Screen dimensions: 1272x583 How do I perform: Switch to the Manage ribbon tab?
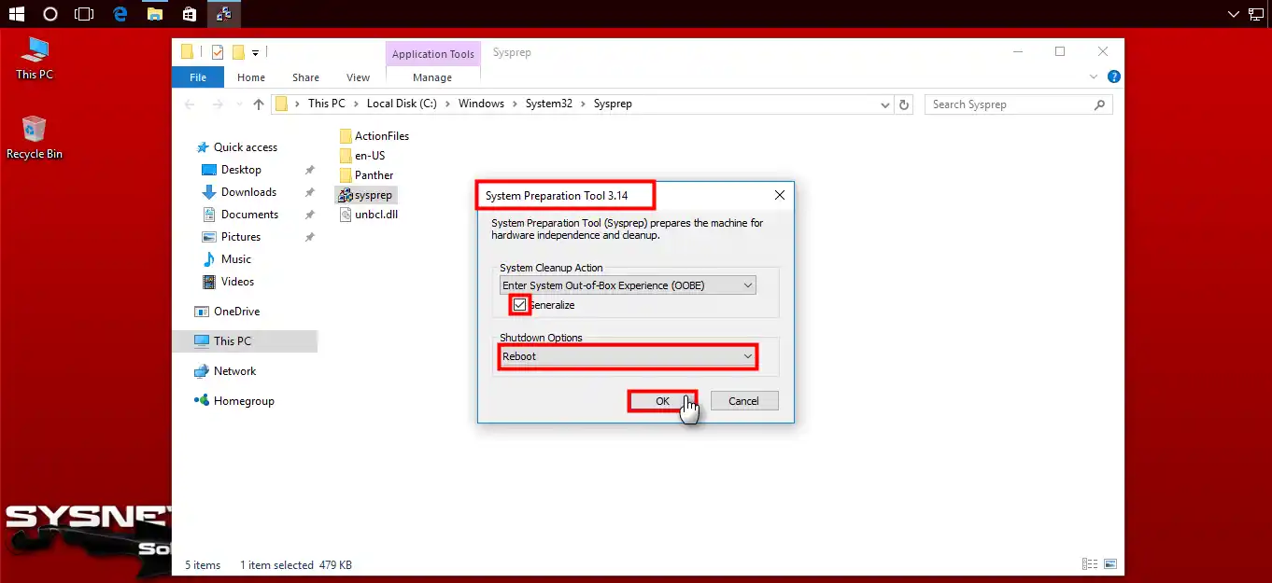pyautogui.click(x=431, y=77)
